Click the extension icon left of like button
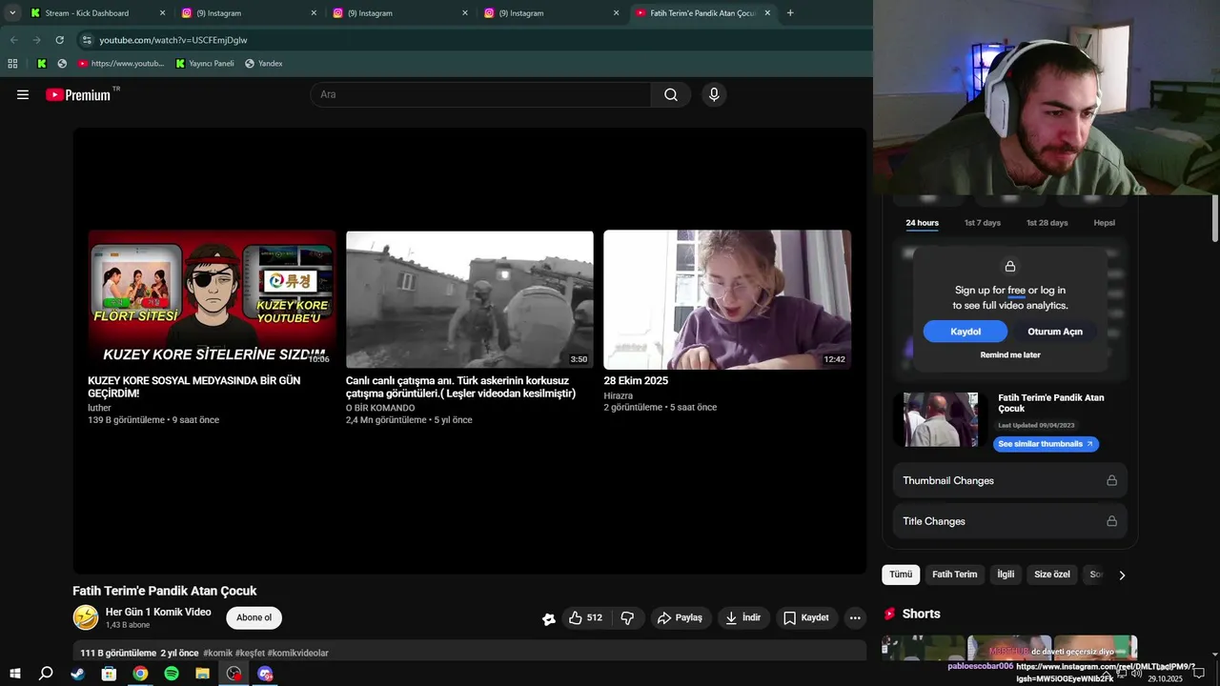The height and width of the screenshot is (686, 1220). (549, 618)
